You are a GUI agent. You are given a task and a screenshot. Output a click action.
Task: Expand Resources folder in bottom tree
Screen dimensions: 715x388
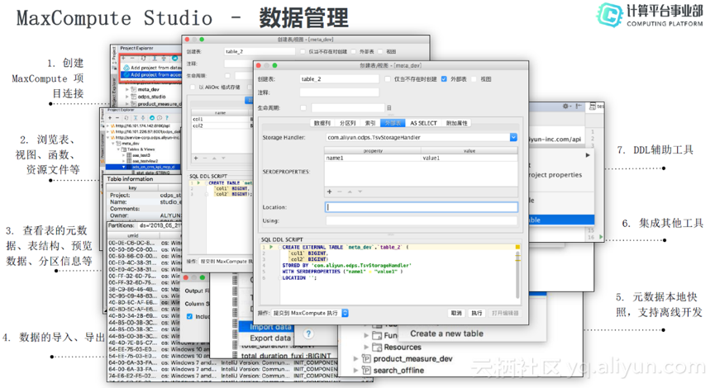(366, 347)
